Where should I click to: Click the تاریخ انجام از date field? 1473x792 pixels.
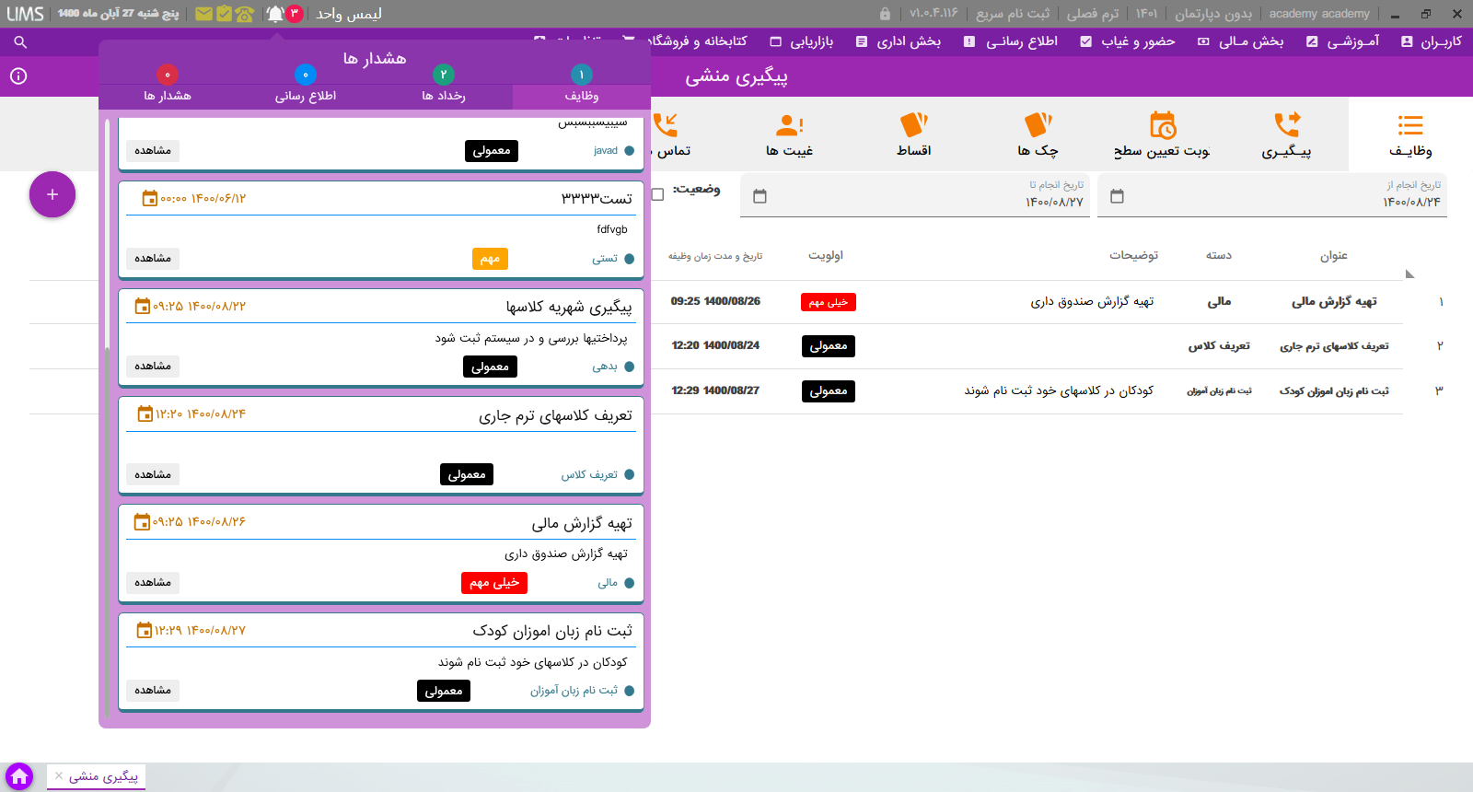coord(1272,195)
